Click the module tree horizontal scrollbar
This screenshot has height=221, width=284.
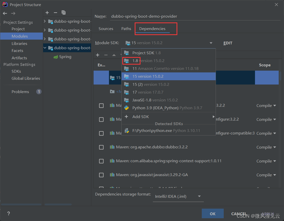point(58,205)
